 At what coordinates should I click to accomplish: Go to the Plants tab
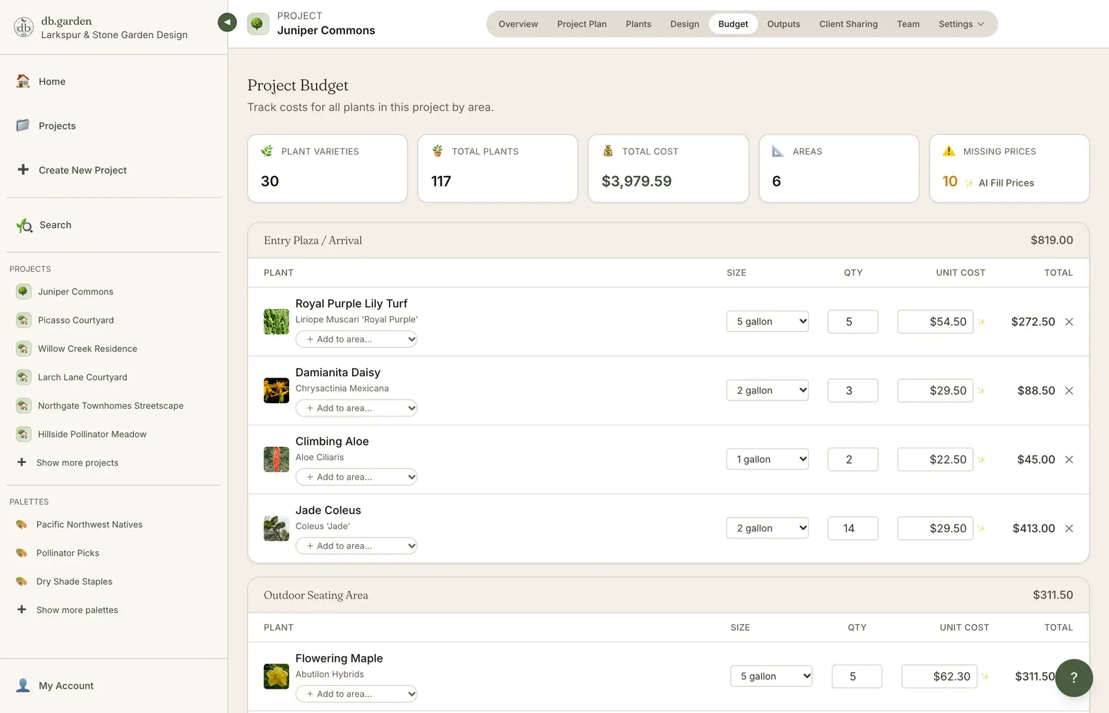tap(638, 24)
